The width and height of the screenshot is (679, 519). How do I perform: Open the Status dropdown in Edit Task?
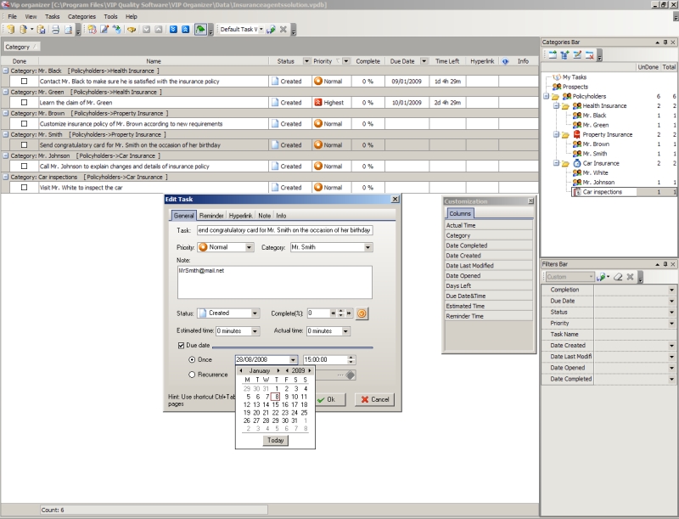(x=255, y=313)
